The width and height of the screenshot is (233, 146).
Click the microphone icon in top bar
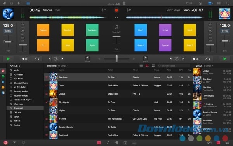coord(19,3)
